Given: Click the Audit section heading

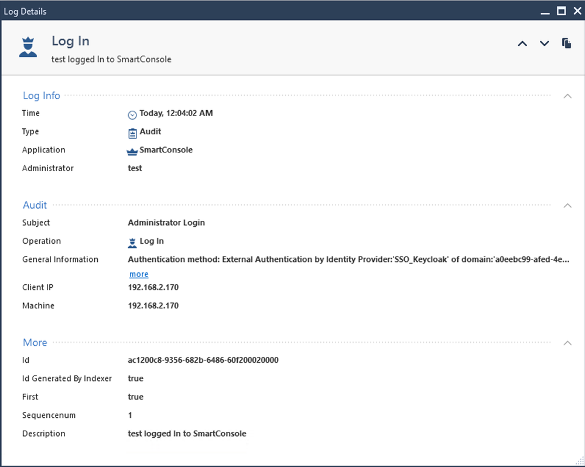Looking at the screenshot, I should [x=35, y=205].
